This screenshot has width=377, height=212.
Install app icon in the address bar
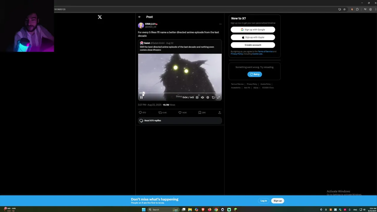tap(340, 9)
